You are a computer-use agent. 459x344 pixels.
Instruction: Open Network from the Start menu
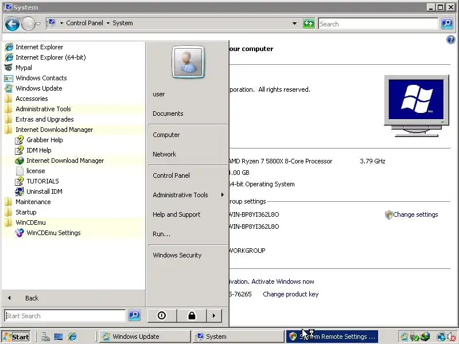tap(164, 154)
